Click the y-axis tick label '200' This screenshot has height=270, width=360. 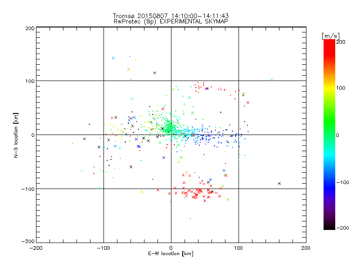click(x=30, y=28)
